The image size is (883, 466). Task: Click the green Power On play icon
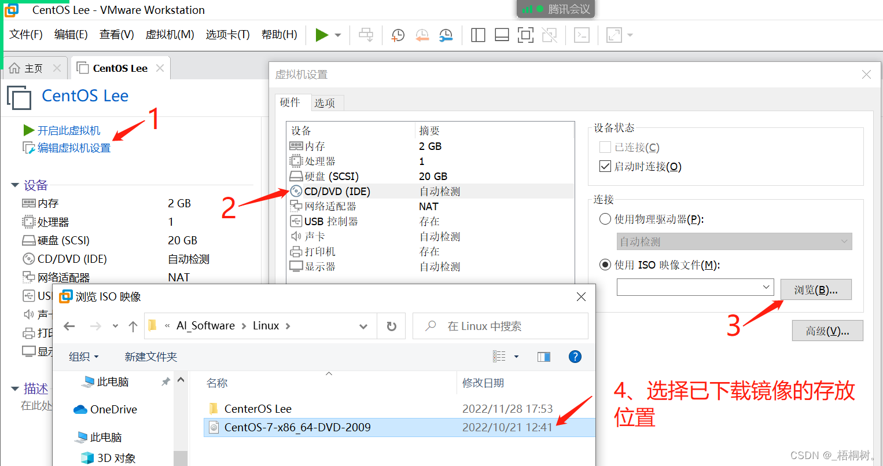(x=322, y=35)
